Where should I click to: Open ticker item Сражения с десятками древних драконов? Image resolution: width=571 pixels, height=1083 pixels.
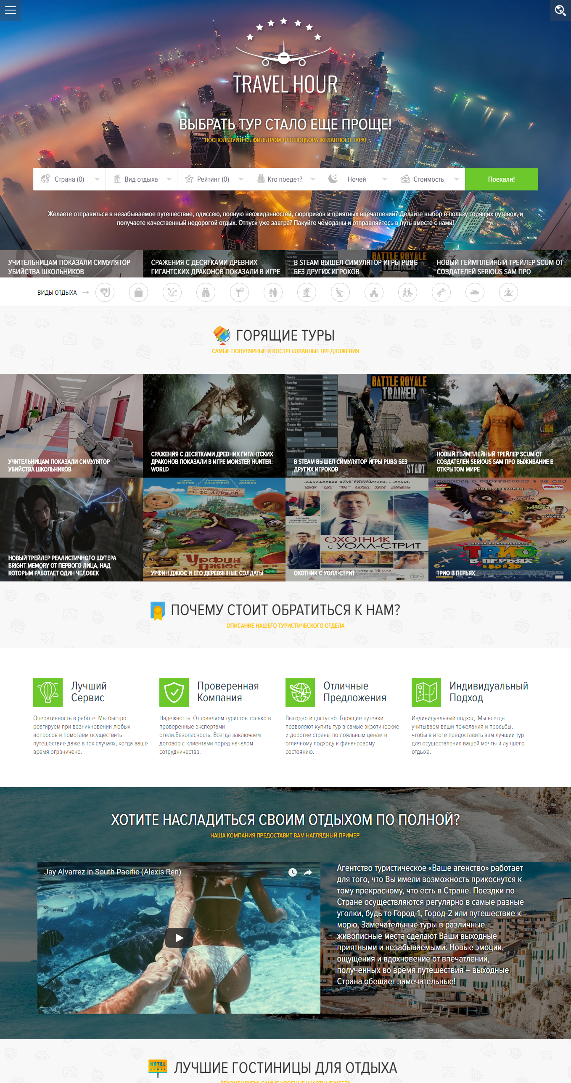click(x=214, y=264)
